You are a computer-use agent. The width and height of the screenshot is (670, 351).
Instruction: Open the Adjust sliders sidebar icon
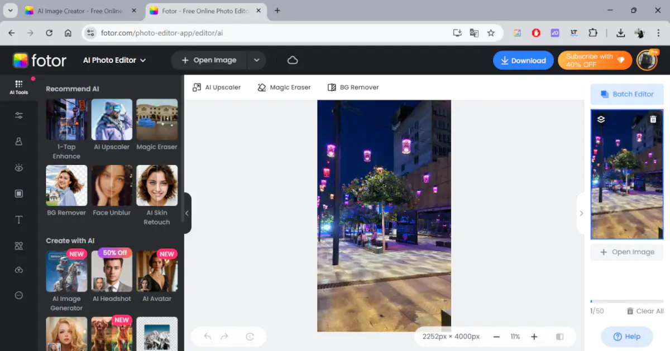point(19,115)
